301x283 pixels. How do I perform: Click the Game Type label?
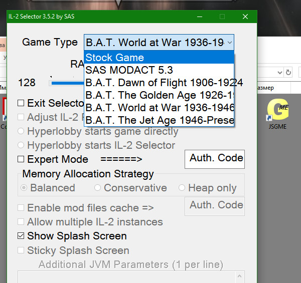pos(50,43)
